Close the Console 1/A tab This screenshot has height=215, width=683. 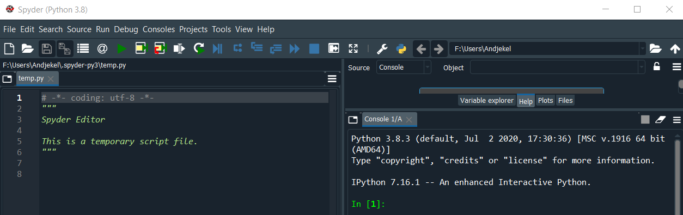coord(409,119)
